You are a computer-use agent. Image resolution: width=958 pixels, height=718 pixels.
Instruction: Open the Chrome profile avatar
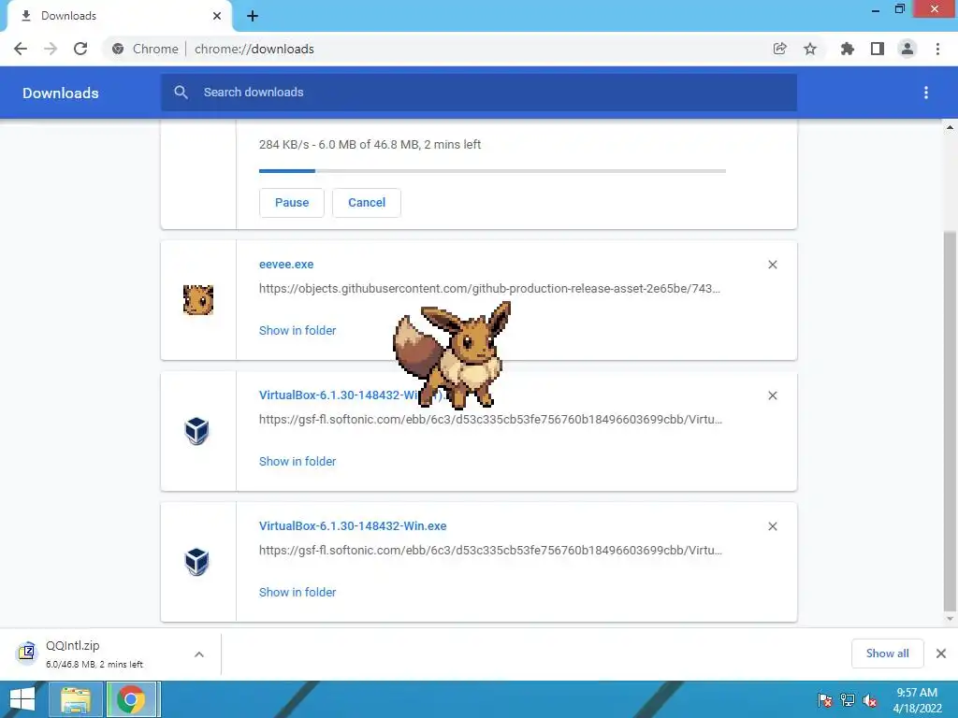[907, 49]
